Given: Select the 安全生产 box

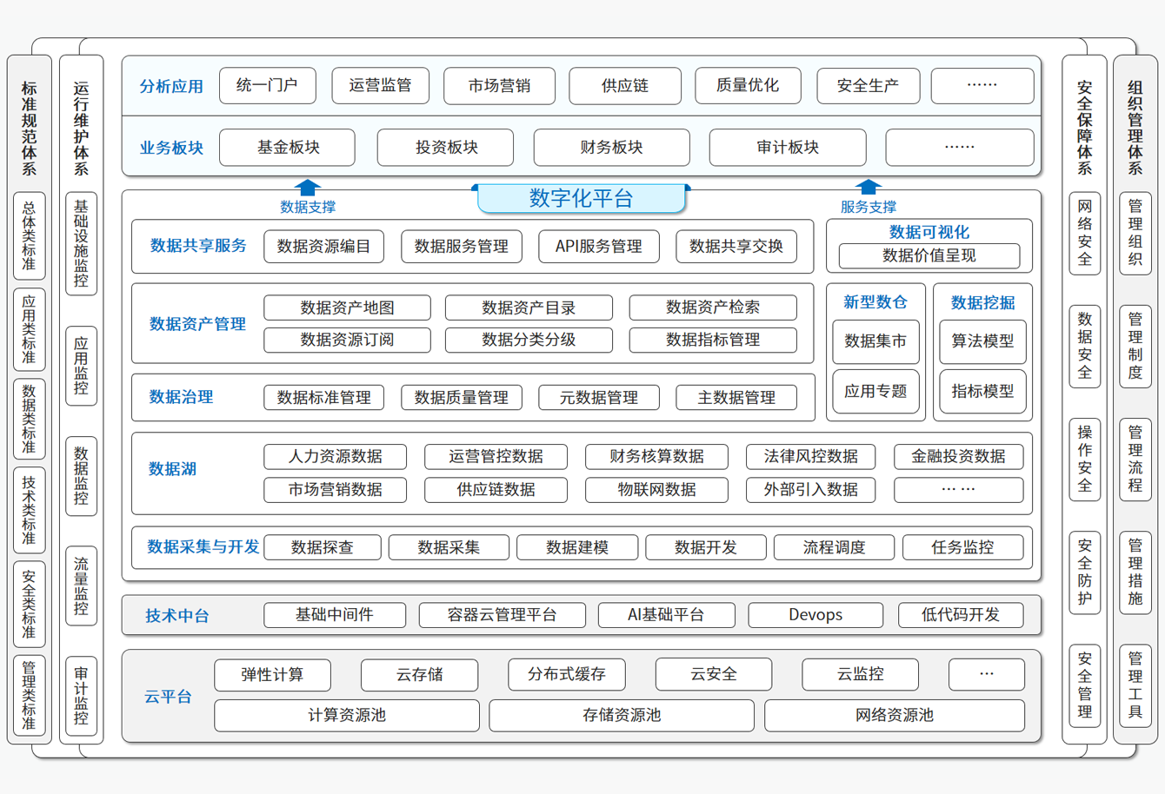Looking at the screenshot, I should click(868, 85).
